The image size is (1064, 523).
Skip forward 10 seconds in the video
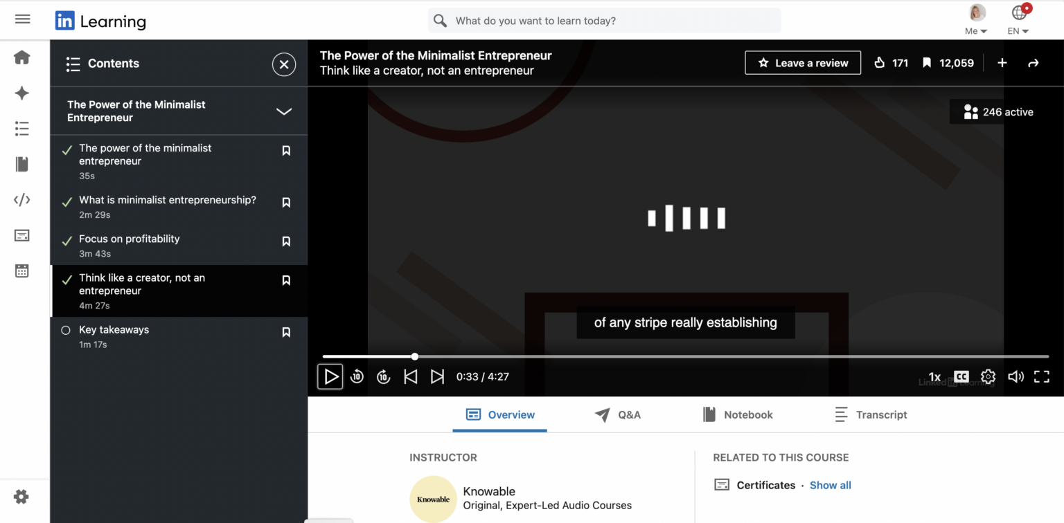(x=383, y=376)
